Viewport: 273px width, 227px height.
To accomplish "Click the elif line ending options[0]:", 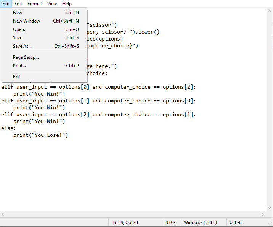I will pyautogui.click(x=98, y=101).
